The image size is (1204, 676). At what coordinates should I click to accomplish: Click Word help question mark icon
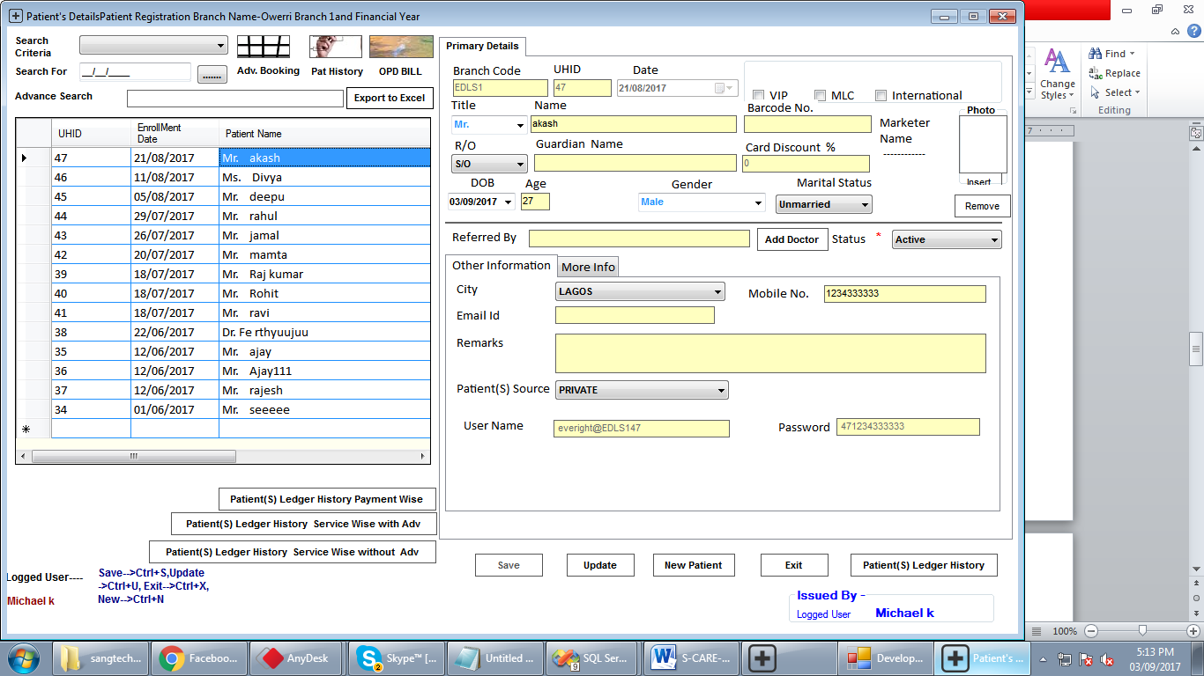tap(1196, 33)
